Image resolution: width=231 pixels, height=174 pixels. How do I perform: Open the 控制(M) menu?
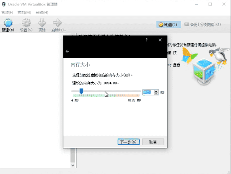pos(24,13)
